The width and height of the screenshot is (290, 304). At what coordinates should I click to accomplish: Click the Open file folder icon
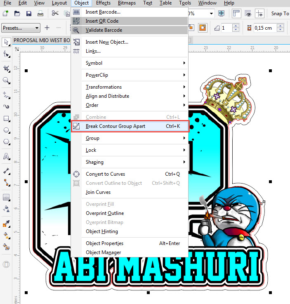pyautogui.click(x=17, y=13)
